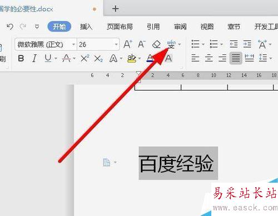Viewport: 278px width, 216px height.
Task: Open Chinese layout dropdown arrow
Action: tap(270, 44)
